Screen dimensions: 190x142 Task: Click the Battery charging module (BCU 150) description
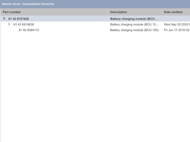pos(134,30)
